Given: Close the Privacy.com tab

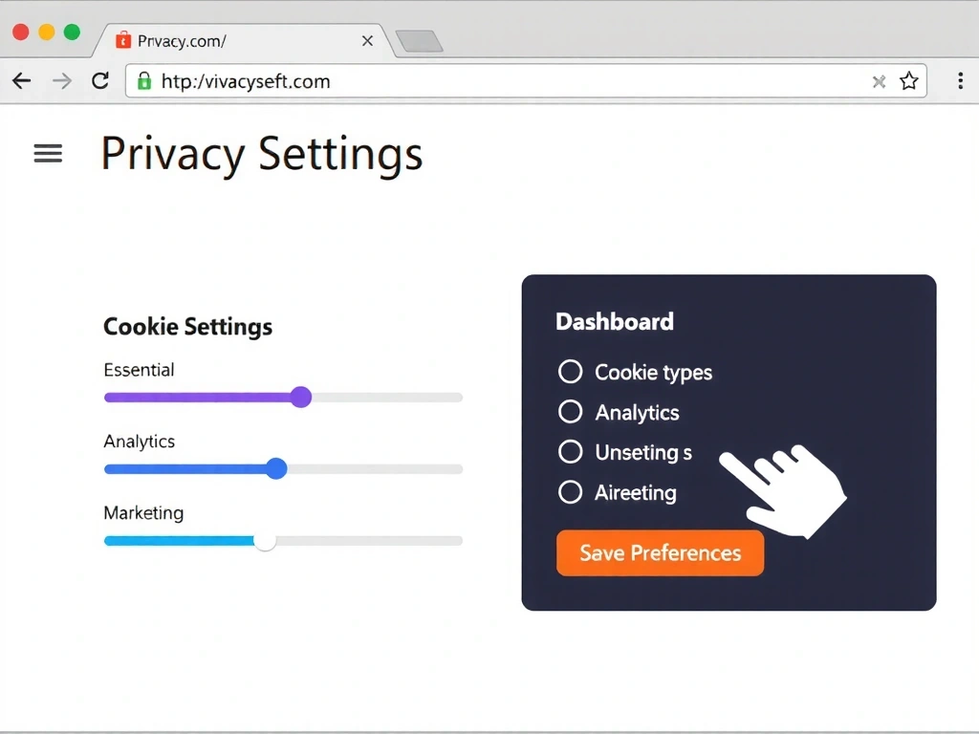Looking at the screenshot, I should click(x=367, y=41).
